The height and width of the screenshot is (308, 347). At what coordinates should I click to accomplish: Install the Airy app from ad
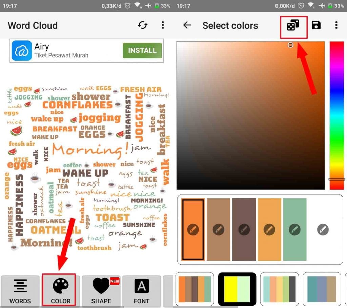click(142, 50)
